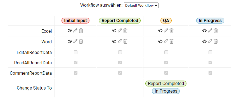
Task: Click the Word trash icon under In Progress
Action: [216, 41]
